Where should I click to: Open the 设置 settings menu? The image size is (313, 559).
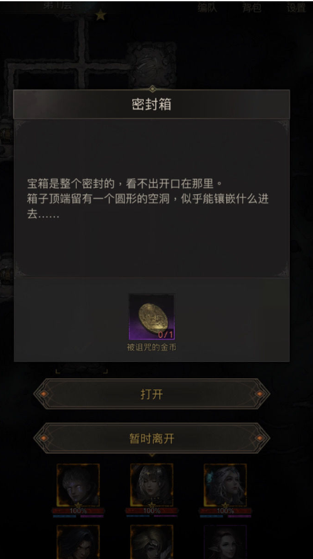coord(296,8)
